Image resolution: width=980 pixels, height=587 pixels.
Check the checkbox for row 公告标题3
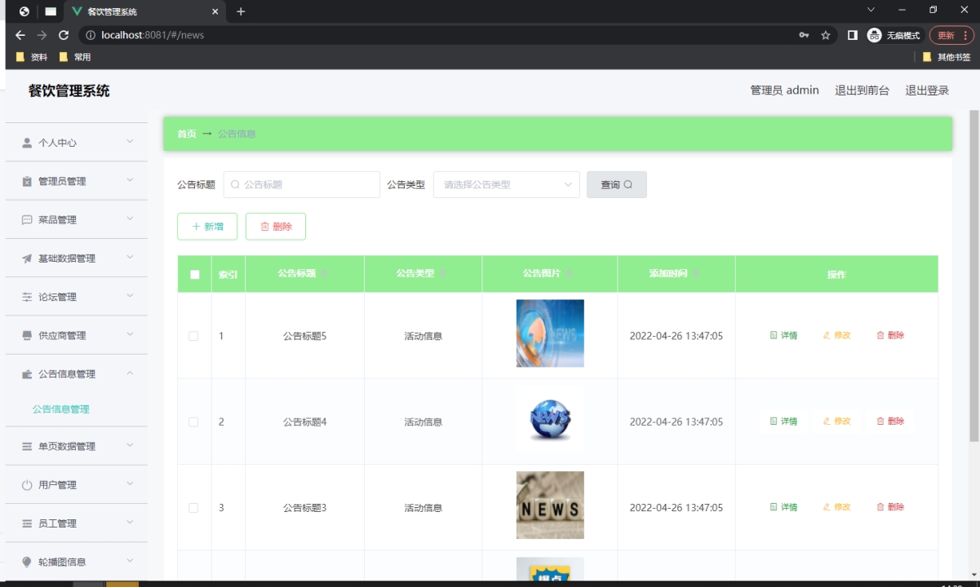click(x=193, y=508)
